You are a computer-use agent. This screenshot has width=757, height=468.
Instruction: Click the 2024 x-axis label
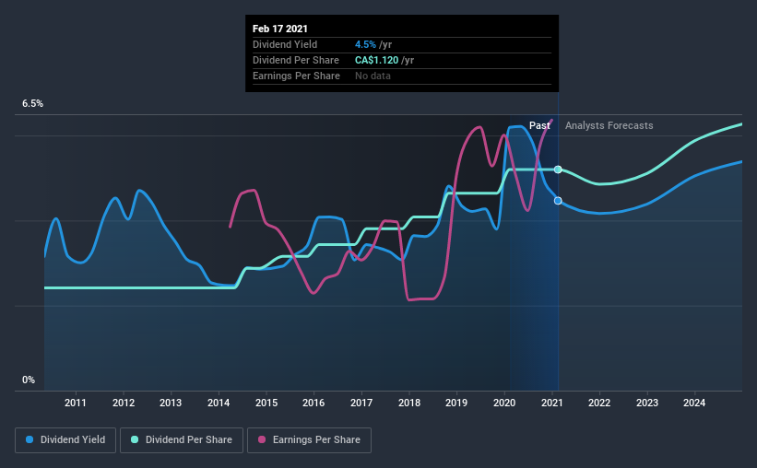tap(694, 403)
